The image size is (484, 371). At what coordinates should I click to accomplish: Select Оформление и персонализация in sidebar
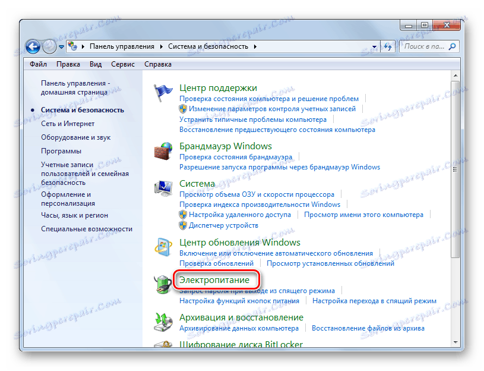coord(68,199)
